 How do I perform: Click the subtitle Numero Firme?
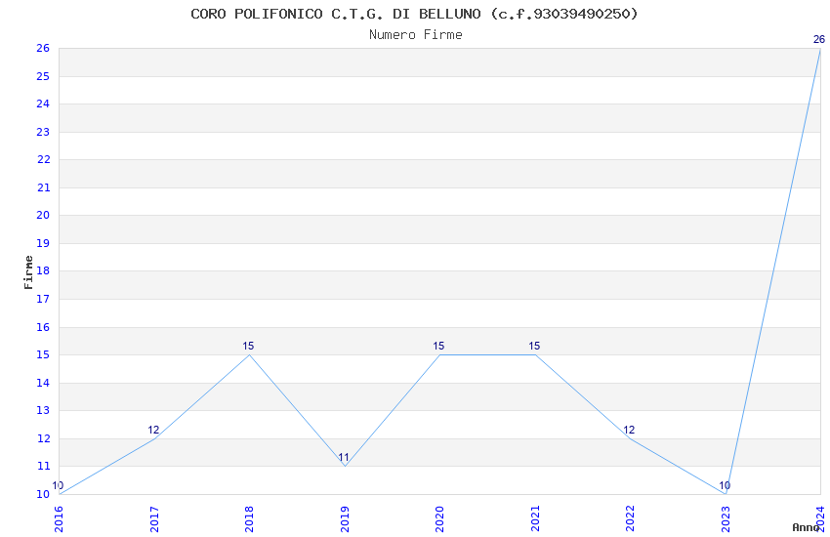tap(416, 35)
